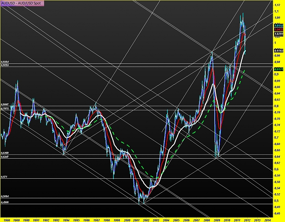
Task: Click the 2013 year label
Action: pyautogui.click(x=257, y=220)
